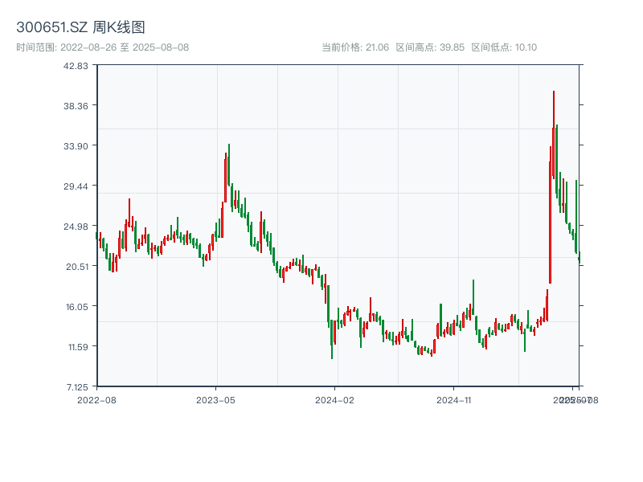The width and height of the screenshot is (643, 482).
Task: Click the y-axis value 7.125
Action: 77,387
